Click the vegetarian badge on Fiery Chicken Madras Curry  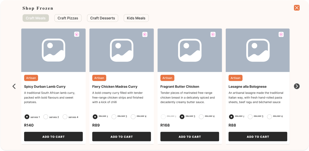point(145,35)
